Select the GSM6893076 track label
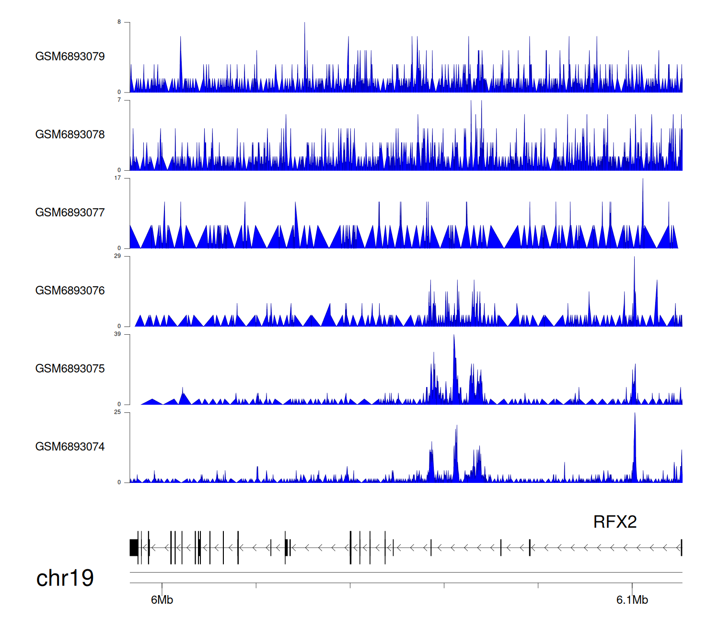 click(70, 291)
